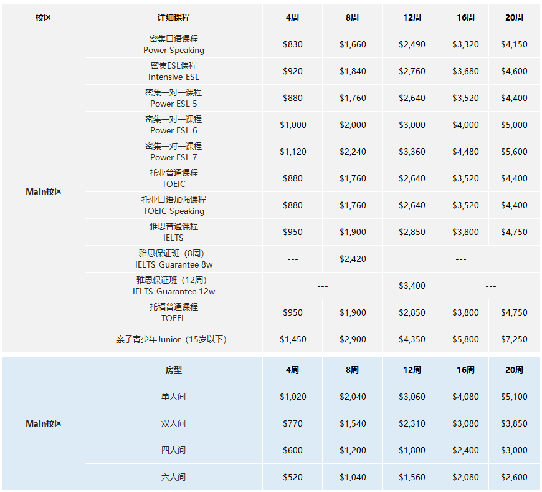Select the IELTS Guarantee 12w course cell
542x492 pixels.
[x=174, y=286]
